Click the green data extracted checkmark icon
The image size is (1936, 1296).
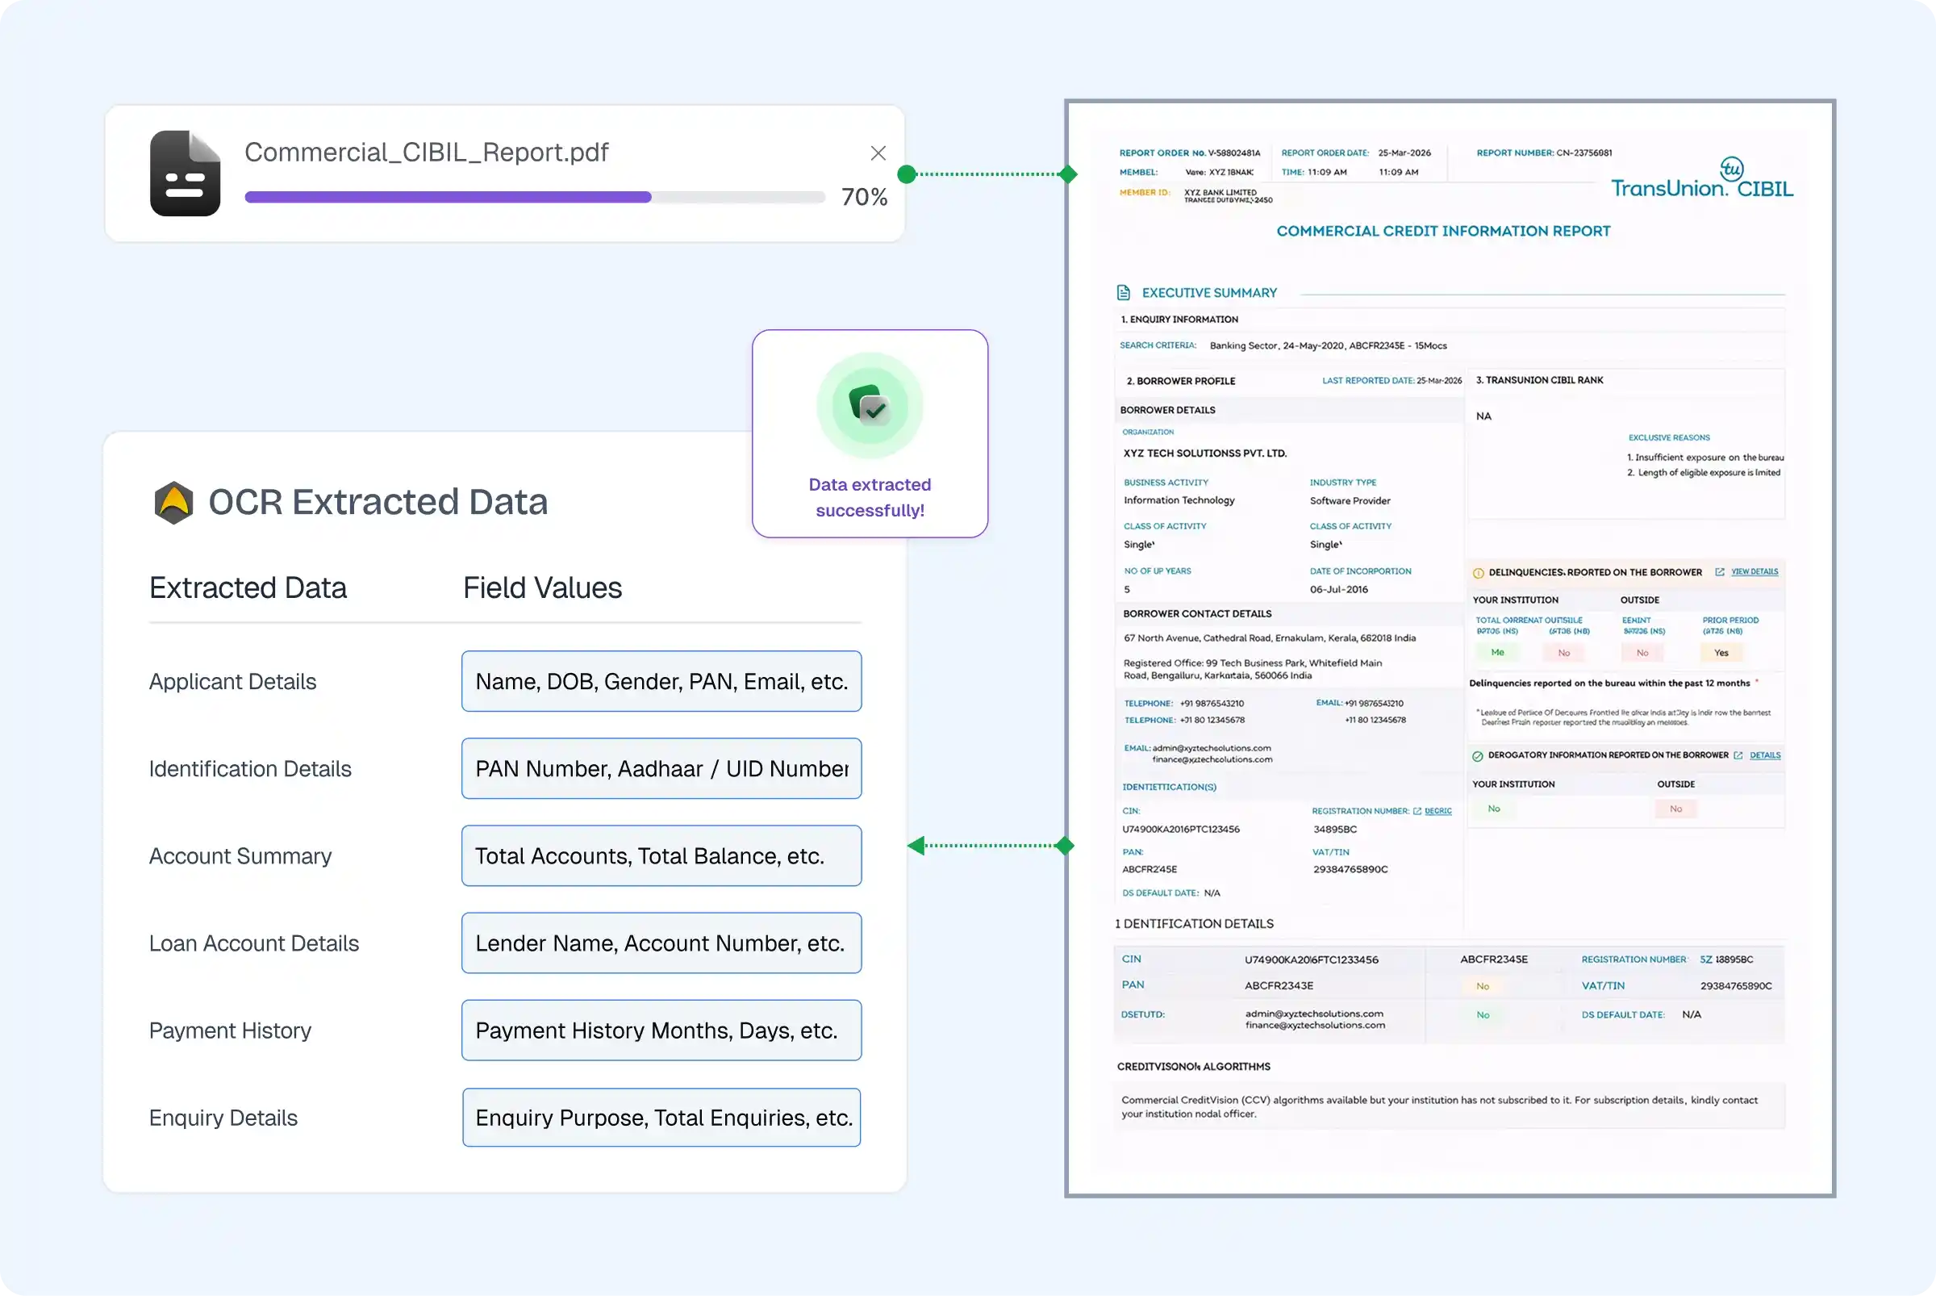(870, 405)
